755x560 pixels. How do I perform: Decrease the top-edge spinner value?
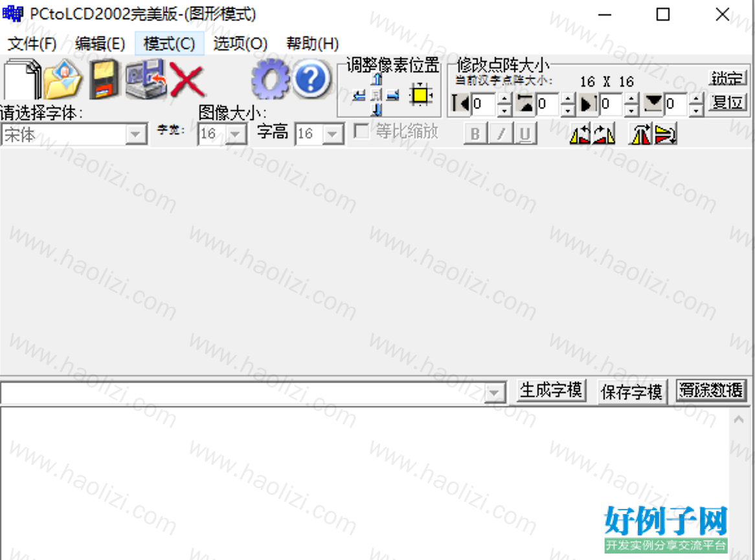[568, 110]
